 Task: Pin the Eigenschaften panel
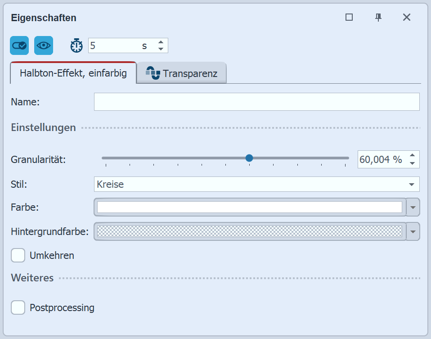point(378,17)
